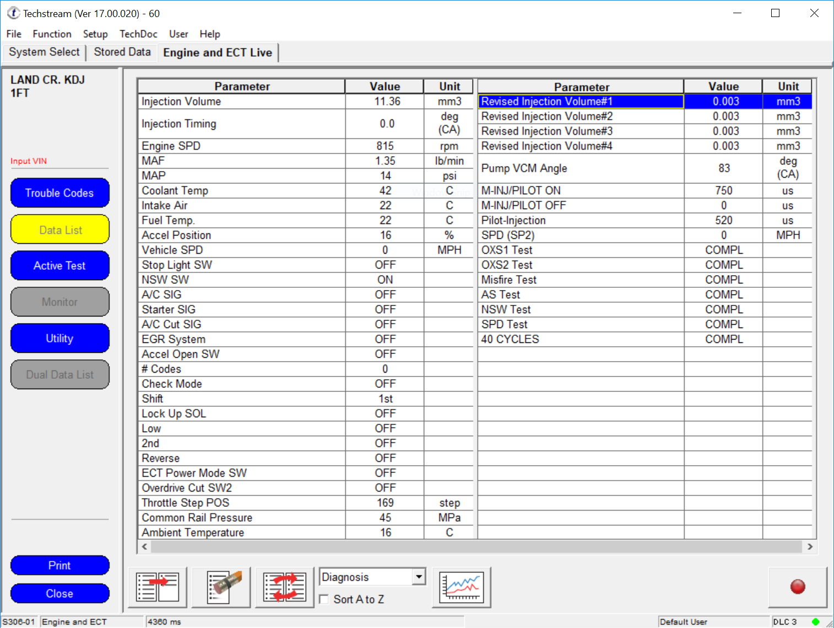
Task: Select the OXS1 Test row
Action: [x=645, y=250]
